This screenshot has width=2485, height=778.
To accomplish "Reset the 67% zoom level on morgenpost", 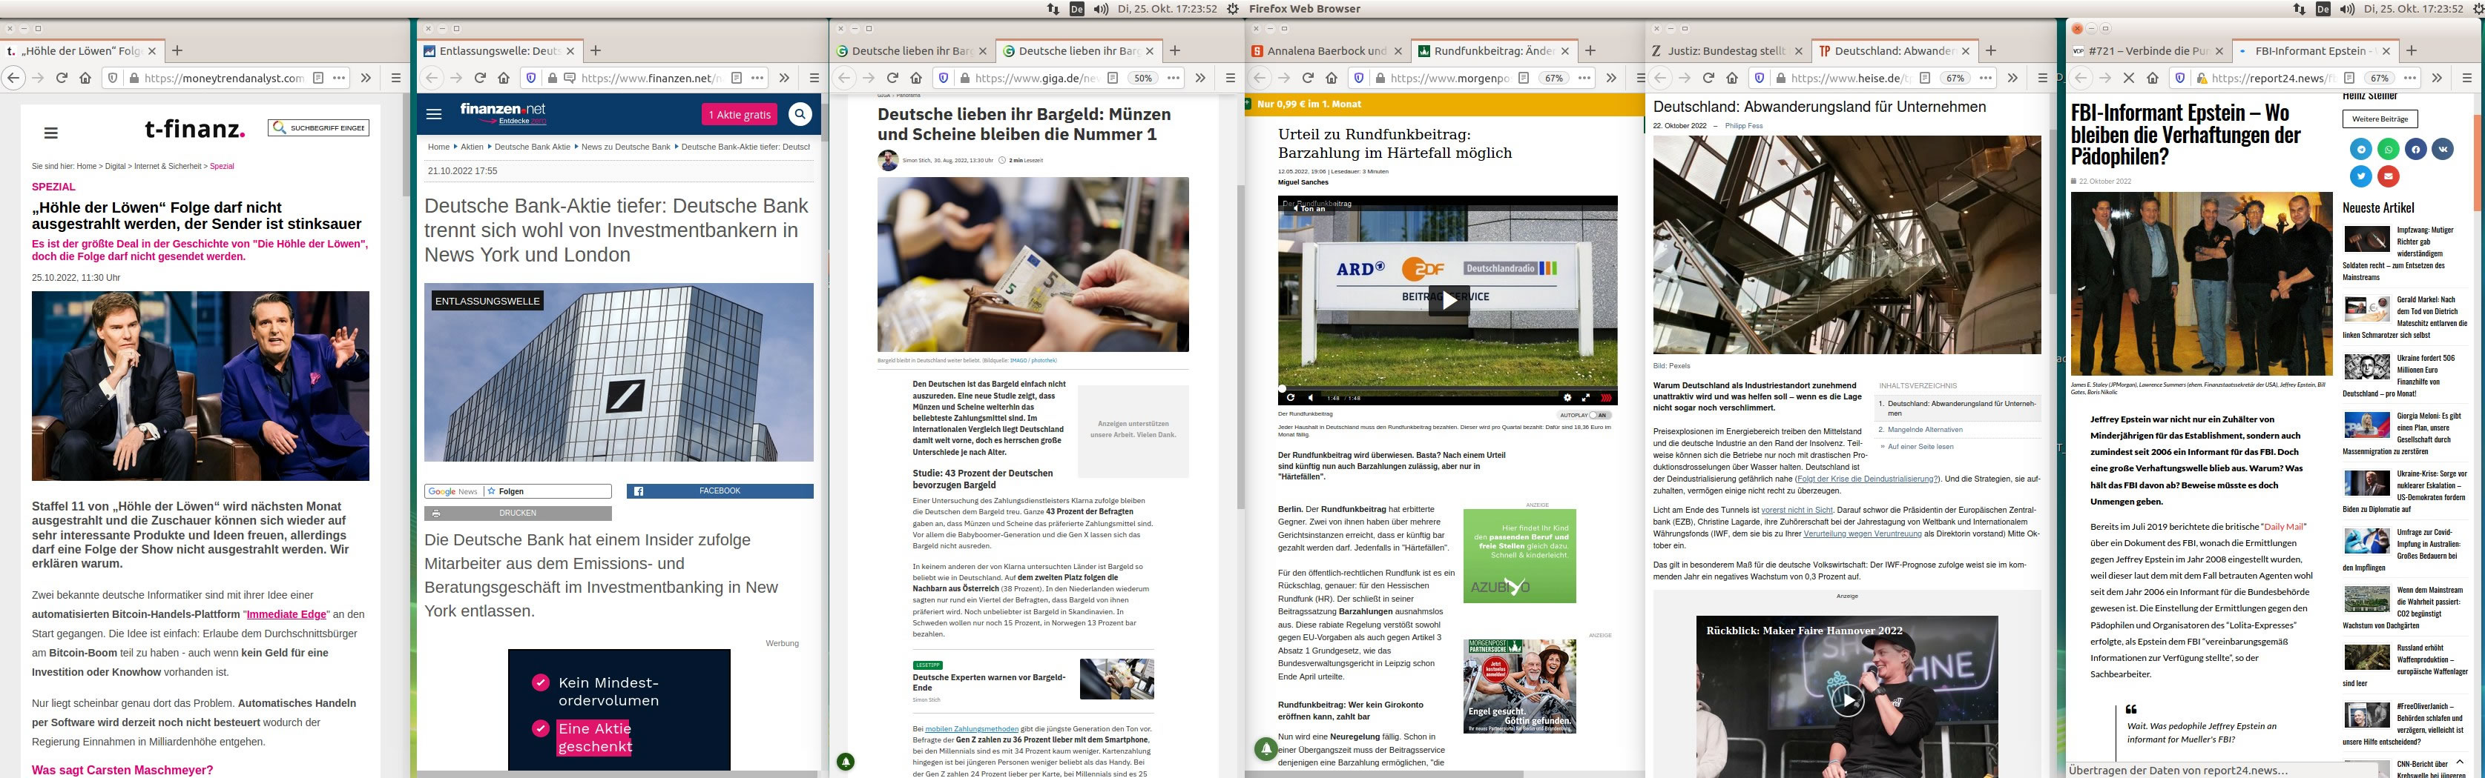I will (1554, 78).
